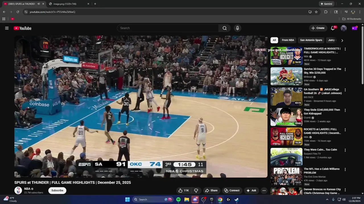
Task: Open more actions for the video
Action: tap(264, 190)
